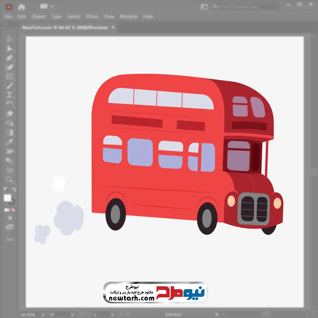Open the File menu
318x318 pixels.
[8, 17]
